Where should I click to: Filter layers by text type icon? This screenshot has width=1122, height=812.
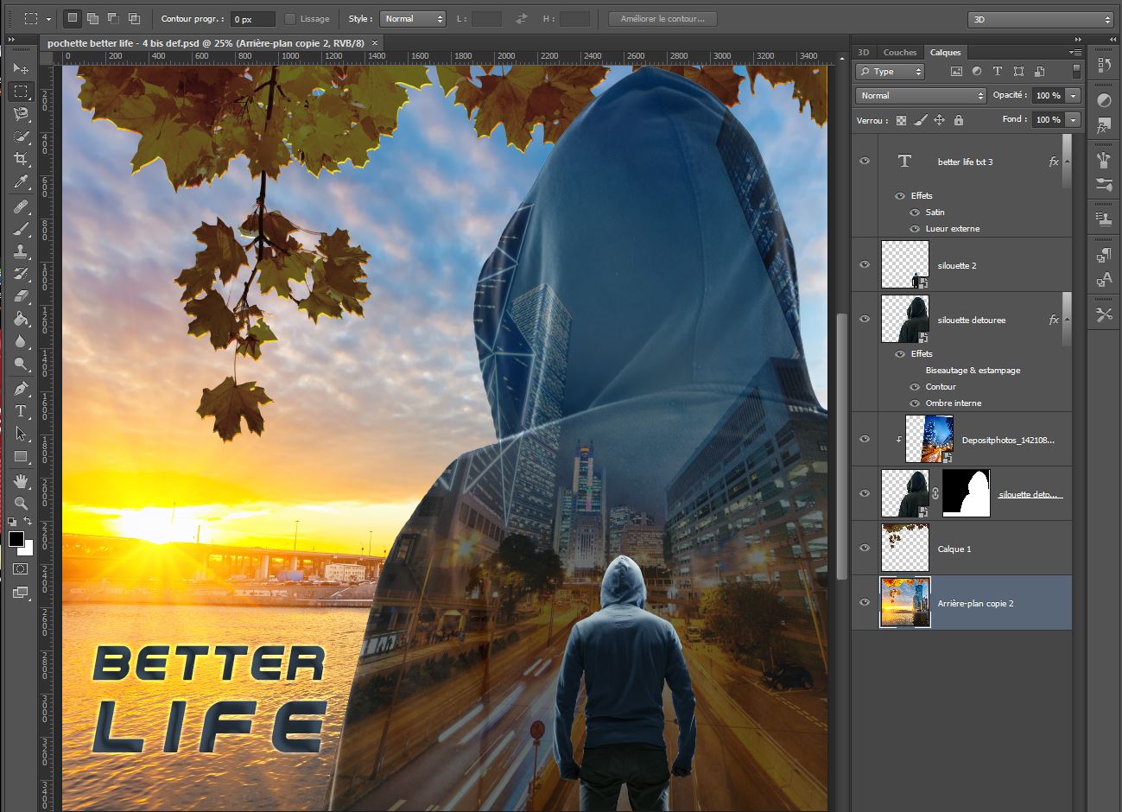997,72
